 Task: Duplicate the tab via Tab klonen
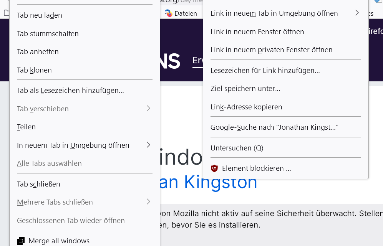tap(34, 70)
